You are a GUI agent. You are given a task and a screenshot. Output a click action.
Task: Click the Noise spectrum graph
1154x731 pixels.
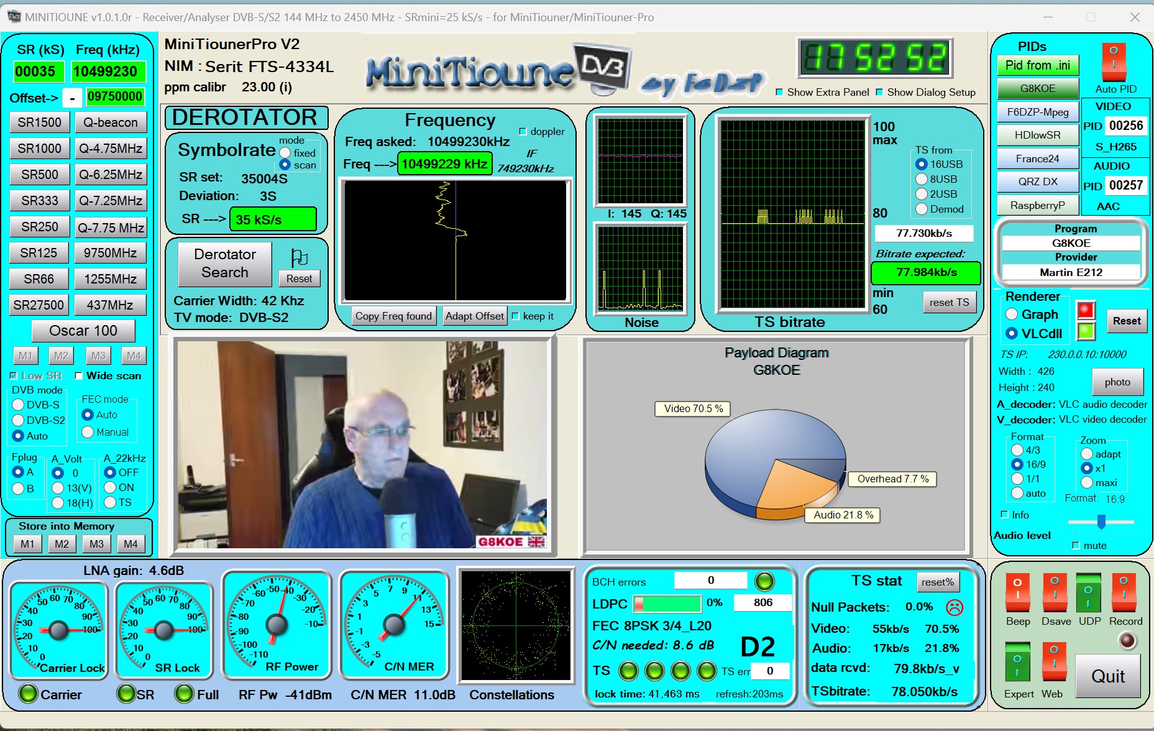tap(640, 268)
